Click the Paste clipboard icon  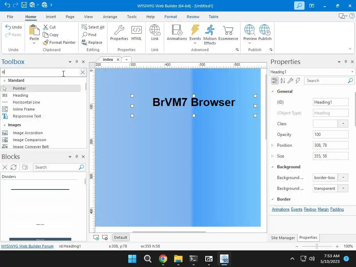34,30
